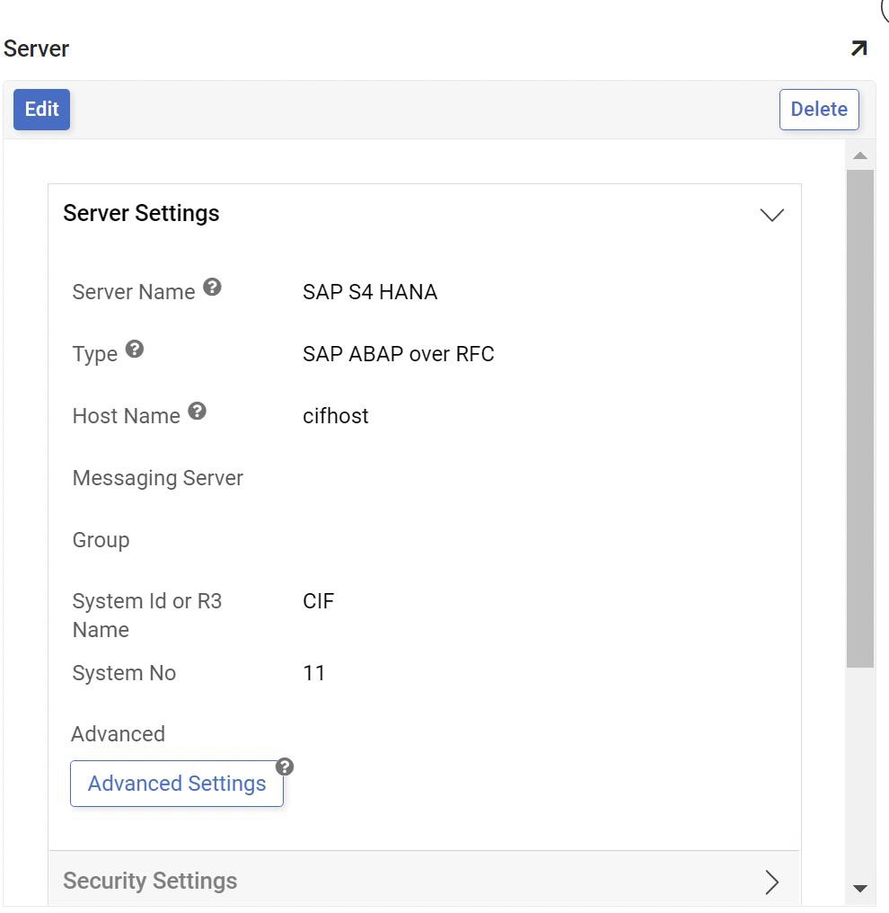Open Advanced Settings

click(x=177, y=784)
